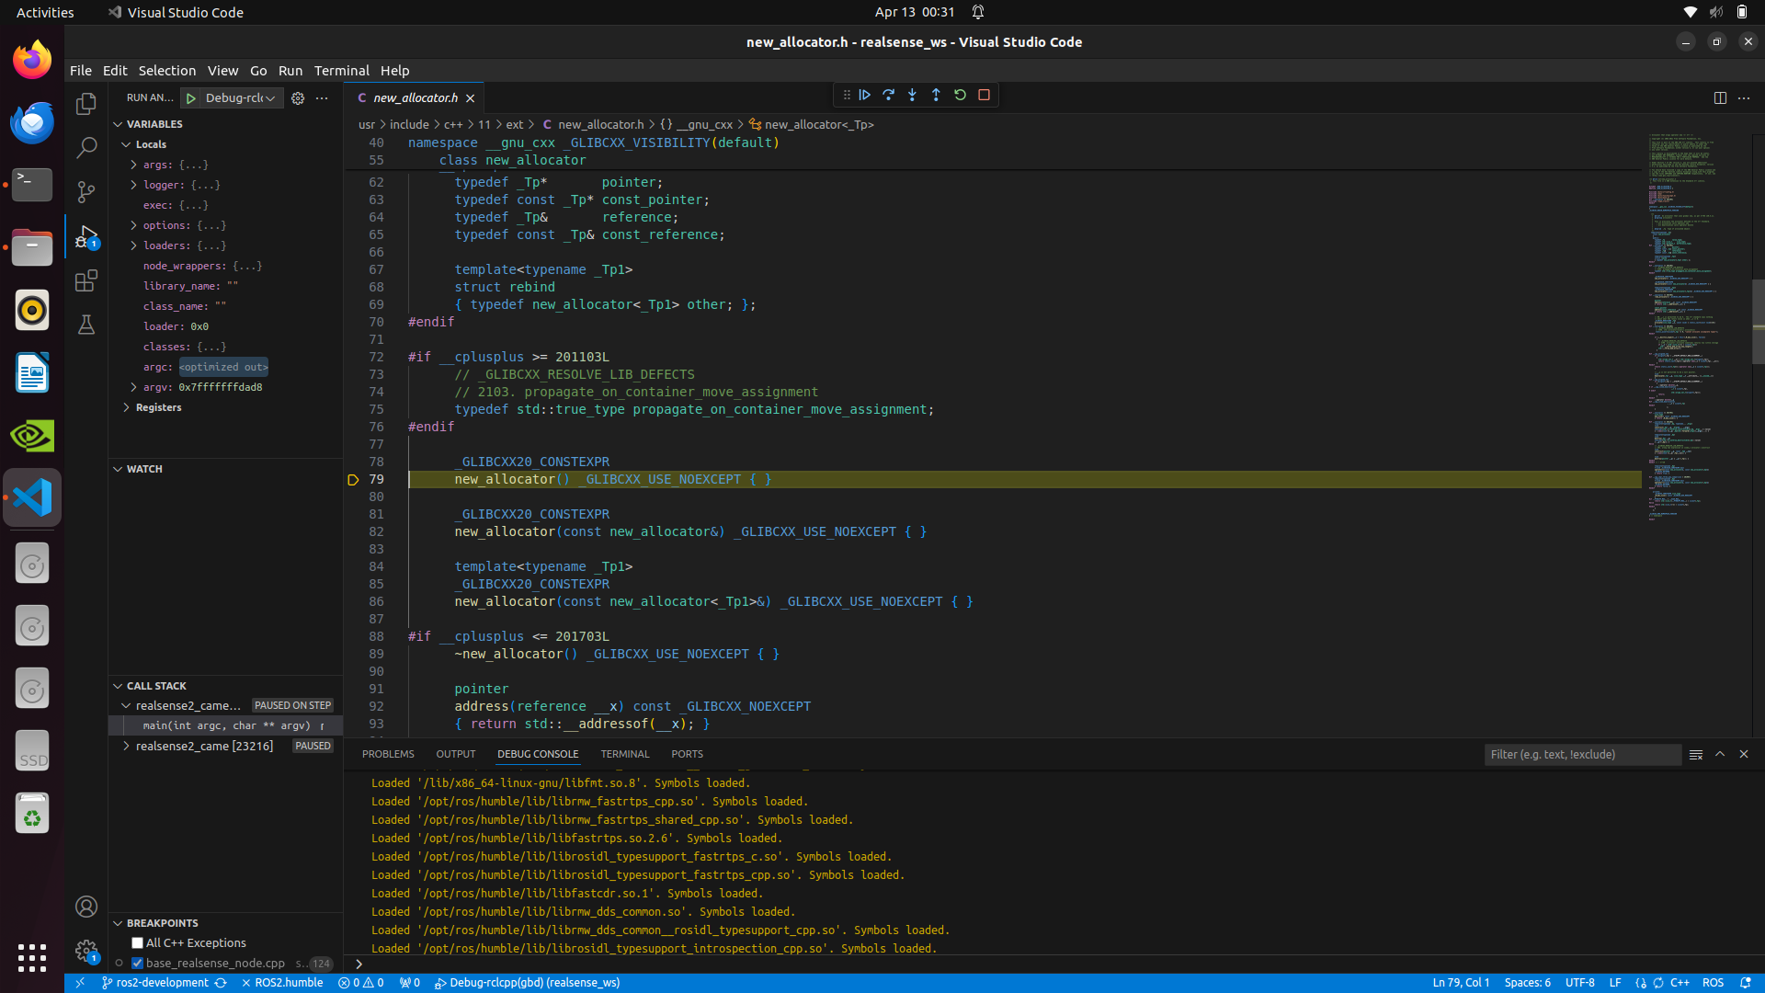Open the Extensions view

[x=86, y=280]
